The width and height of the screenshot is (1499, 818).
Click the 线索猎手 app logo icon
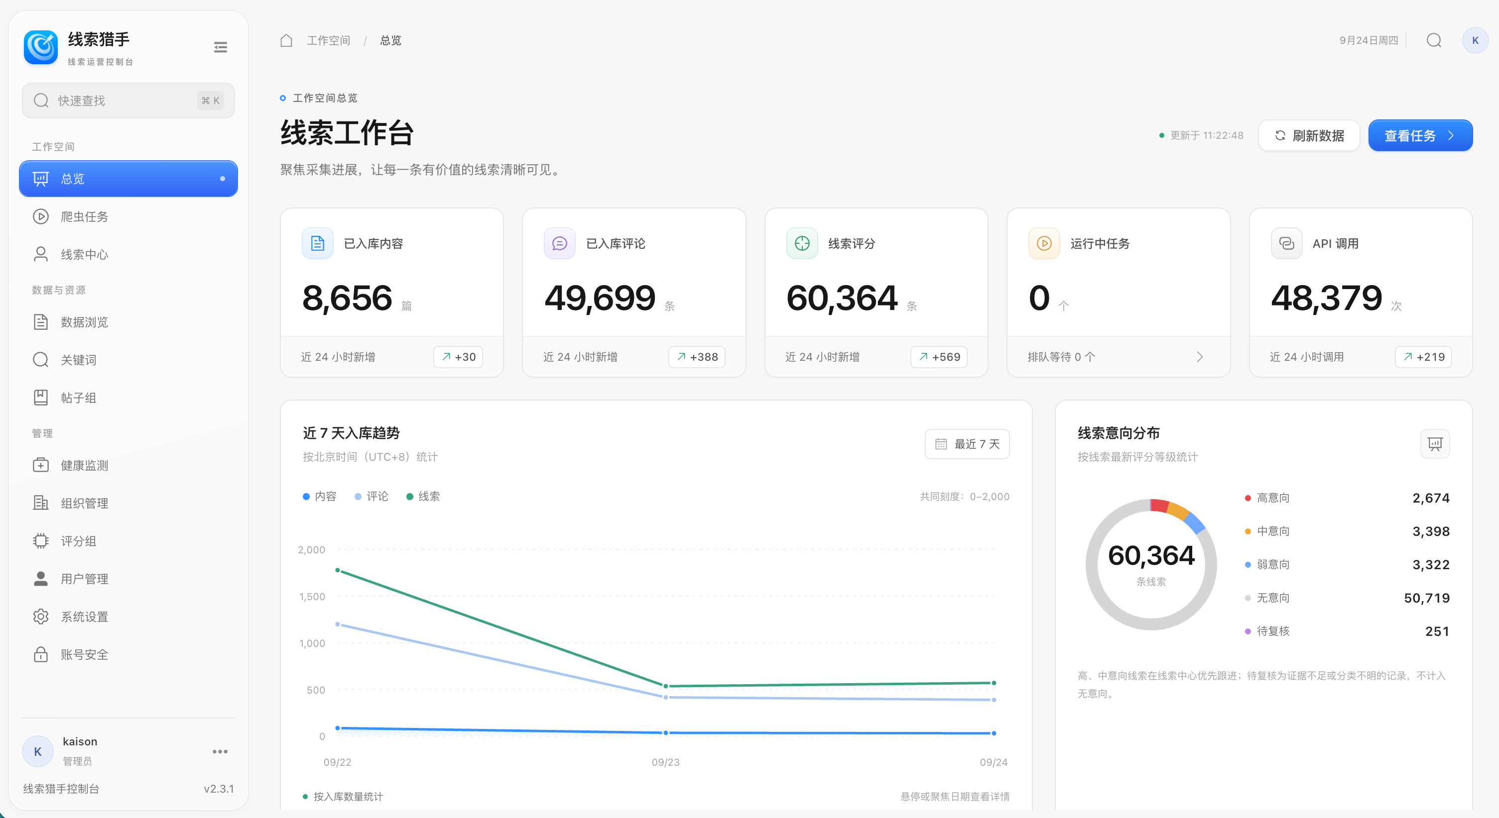[41, 47]
